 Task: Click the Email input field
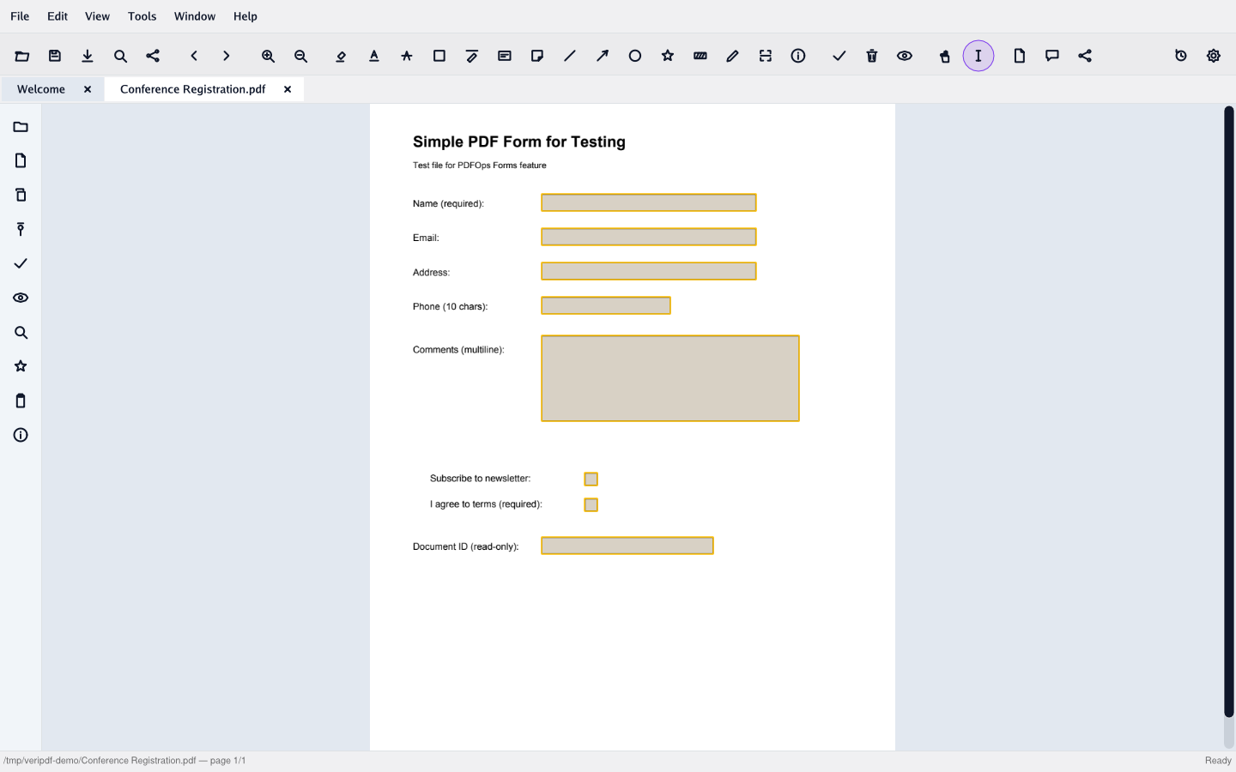649,237
